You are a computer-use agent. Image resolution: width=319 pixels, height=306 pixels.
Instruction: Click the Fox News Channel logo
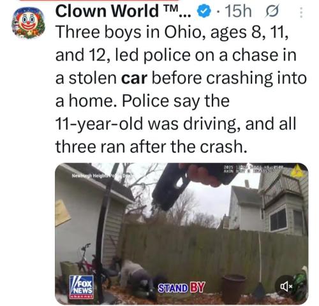(82, 287)
